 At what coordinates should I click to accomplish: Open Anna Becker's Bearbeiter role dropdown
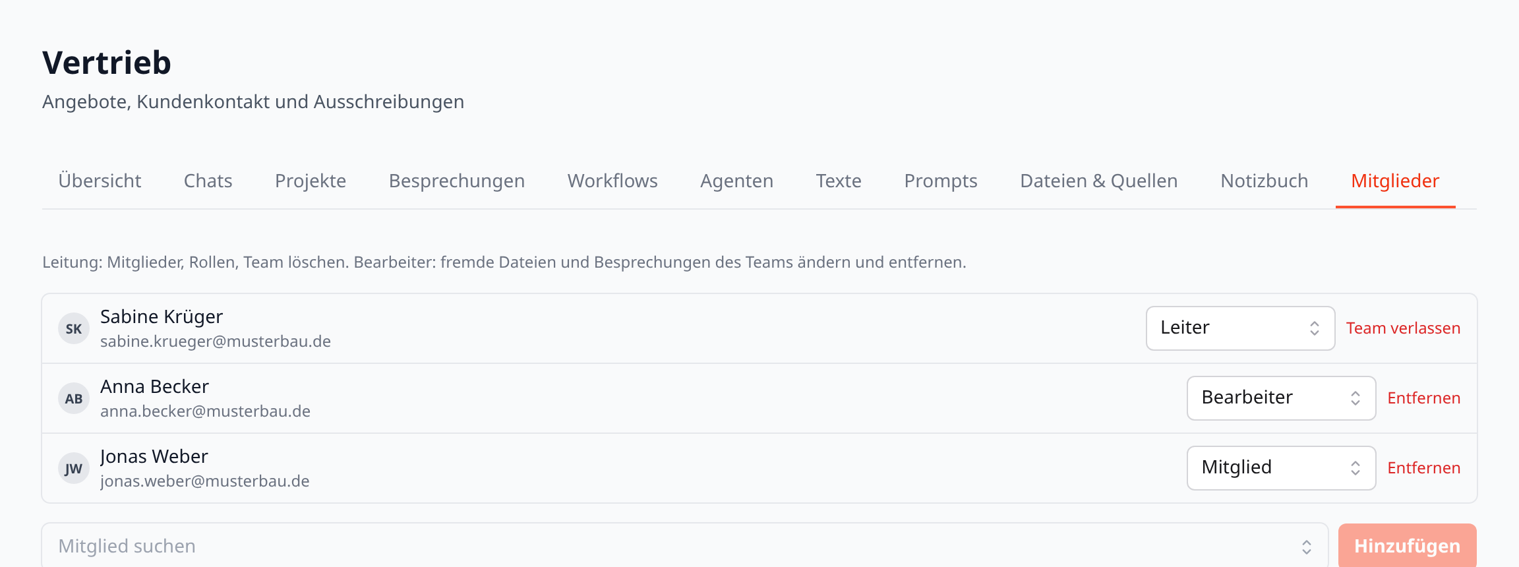[1281, 398]
